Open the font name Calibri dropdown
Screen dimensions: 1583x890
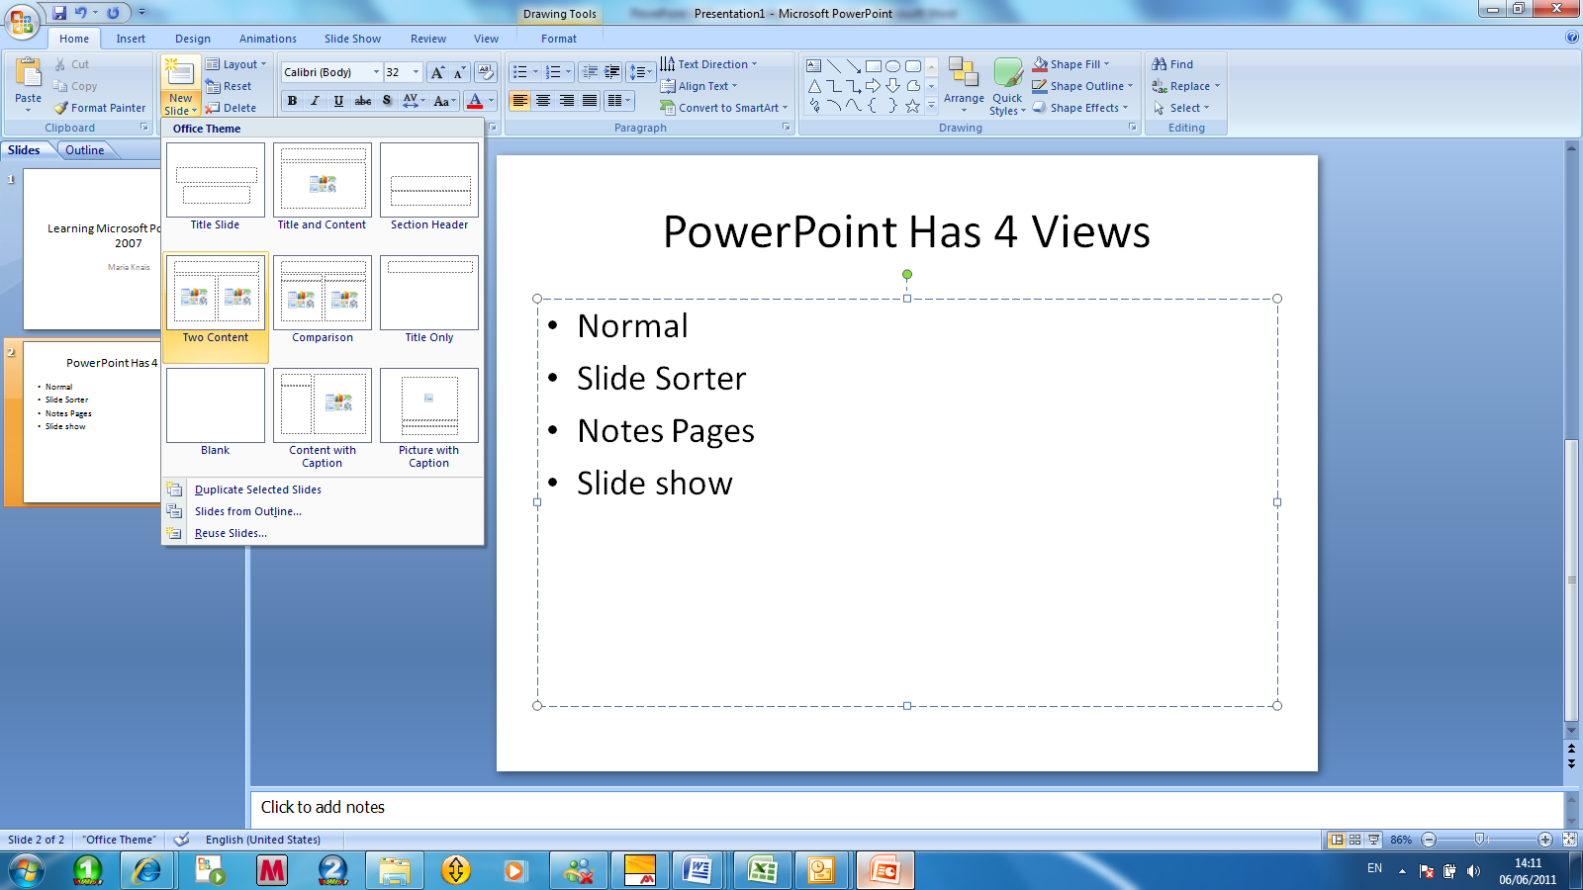pyautogui.click(x=376, y=72)
